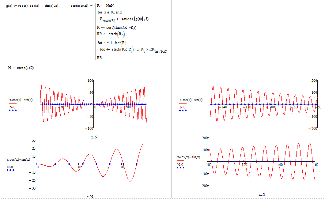Viewport: 325px width, 199px height.
Task: Select 'x·cos(x)−sin(x)' label of the −140..−60 graph
Action: [x=191, y=100]
